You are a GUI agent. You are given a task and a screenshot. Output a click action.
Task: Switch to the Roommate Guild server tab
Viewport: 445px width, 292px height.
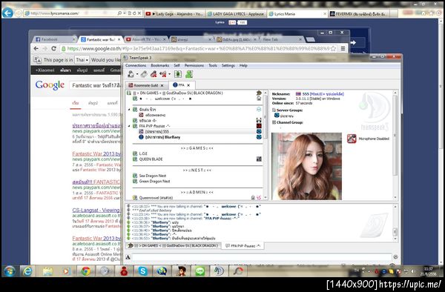[x=145, y=85]
